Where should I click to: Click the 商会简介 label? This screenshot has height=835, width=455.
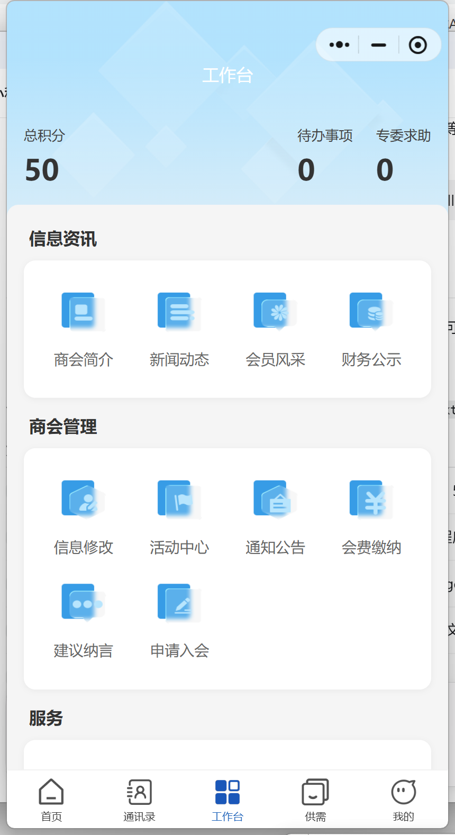click(x=84, y=360)
